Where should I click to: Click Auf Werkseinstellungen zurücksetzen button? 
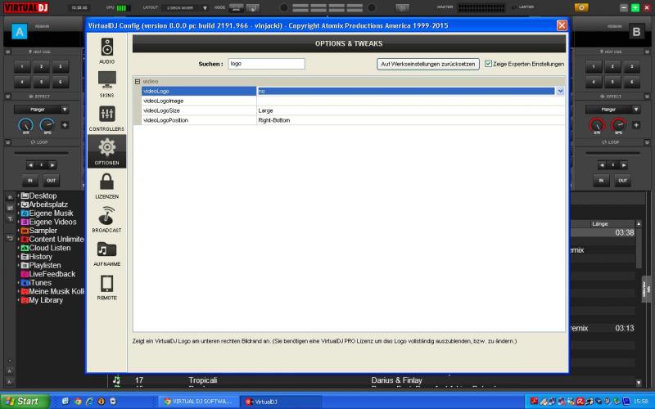[427, 64]
